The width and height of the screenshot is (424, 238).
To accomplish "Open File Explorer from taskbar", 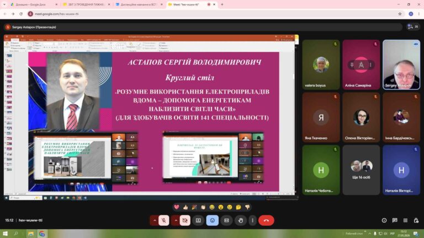I will 30,234.
